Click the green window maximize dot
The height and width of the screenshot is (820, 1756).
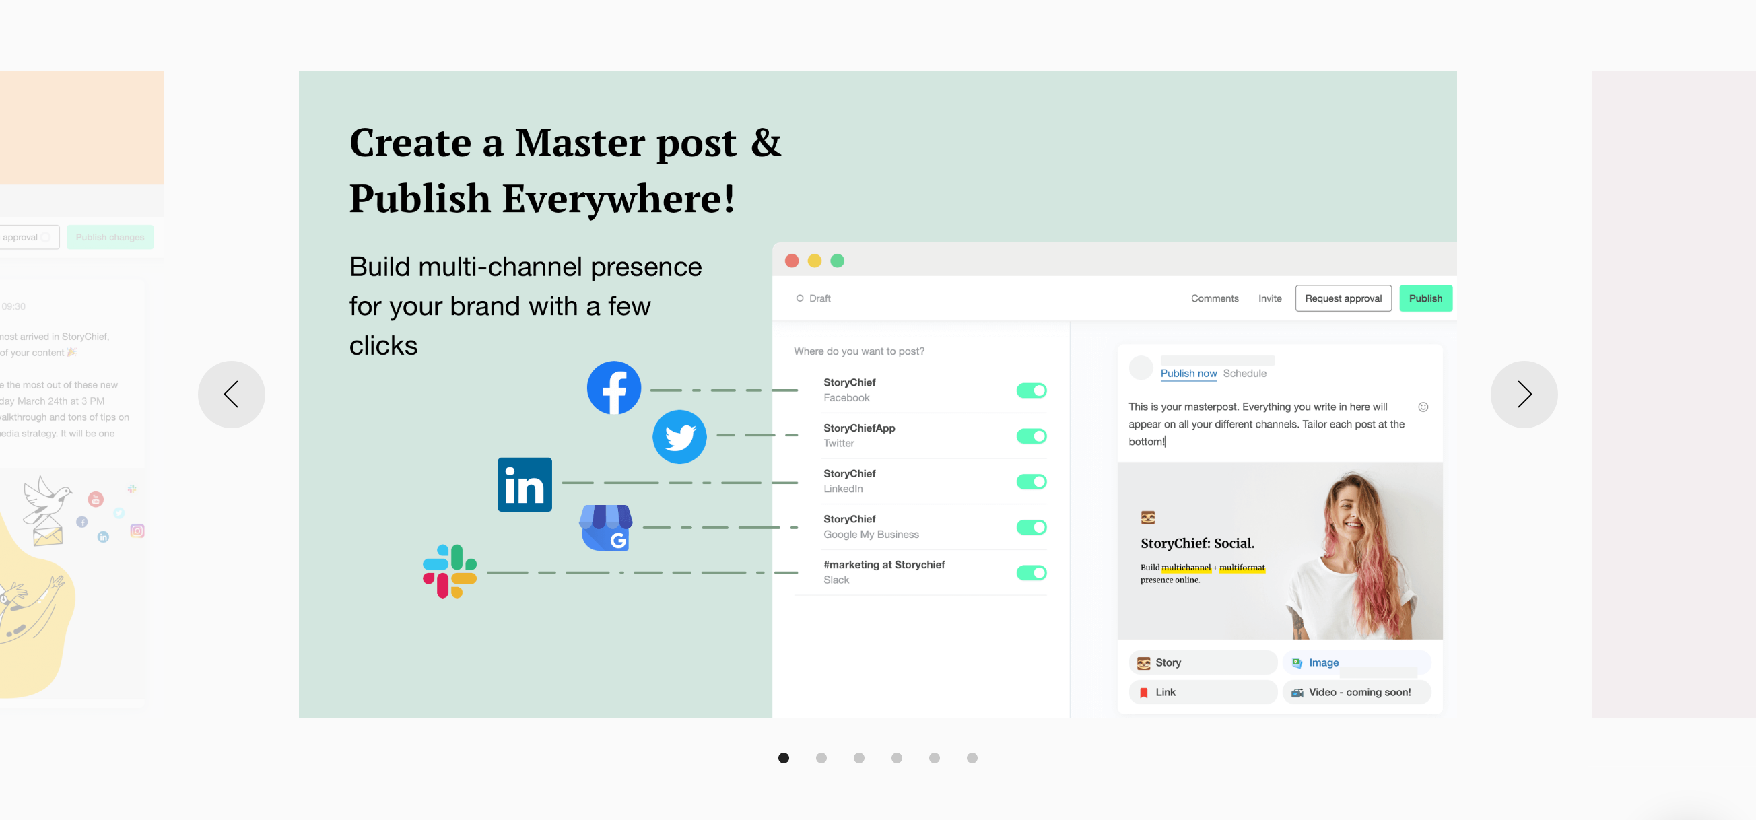pyautogui.click(x=837, y=261)
